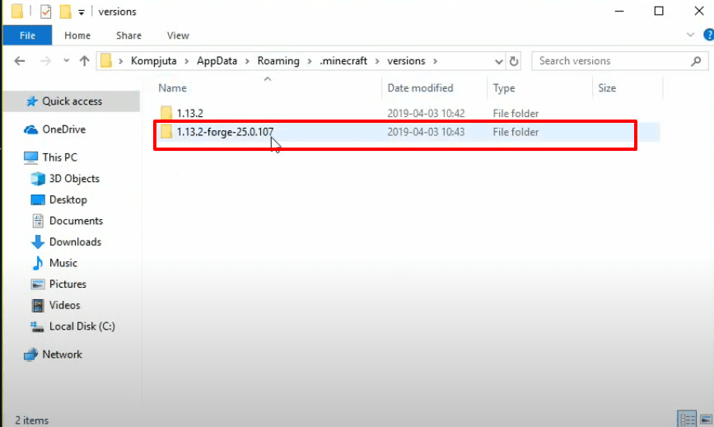This screenshot has height=427, width=714.
Task: Click the Search versions field
Action: point(620,61)
